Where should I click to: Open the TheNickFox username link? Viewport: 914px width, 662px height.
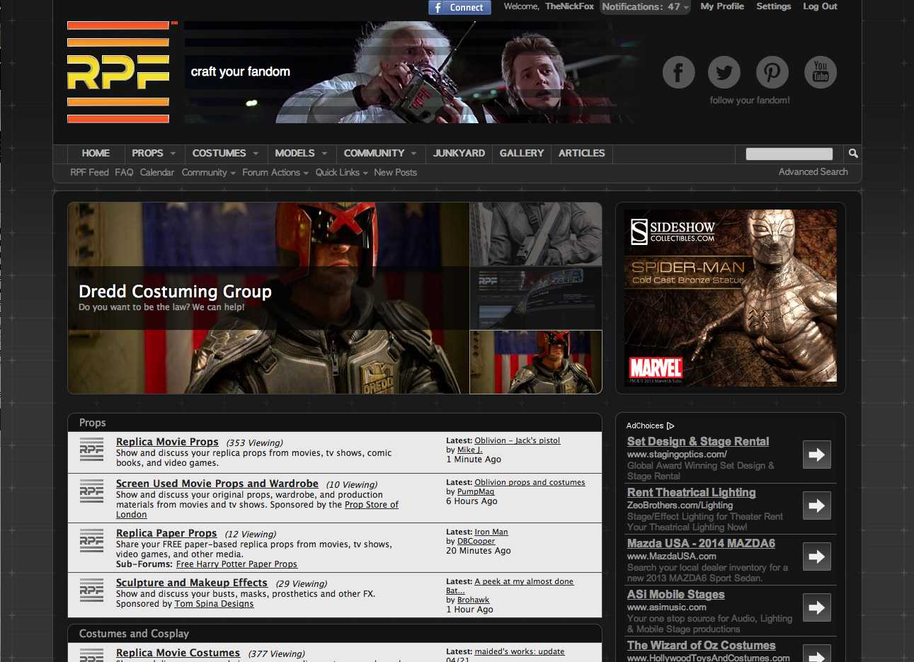pos(569,6)
